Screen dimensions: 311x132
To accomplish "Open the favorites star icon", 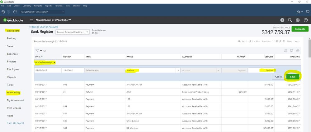I will (x=299, y=12).
